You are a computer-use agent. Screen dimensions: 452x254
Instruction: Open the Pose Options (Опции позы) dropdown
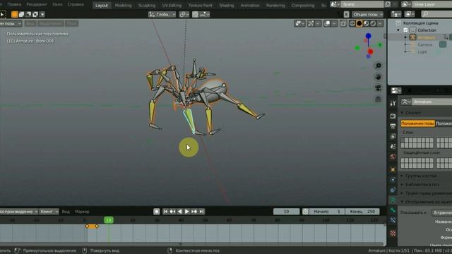[x=367, y=14]
